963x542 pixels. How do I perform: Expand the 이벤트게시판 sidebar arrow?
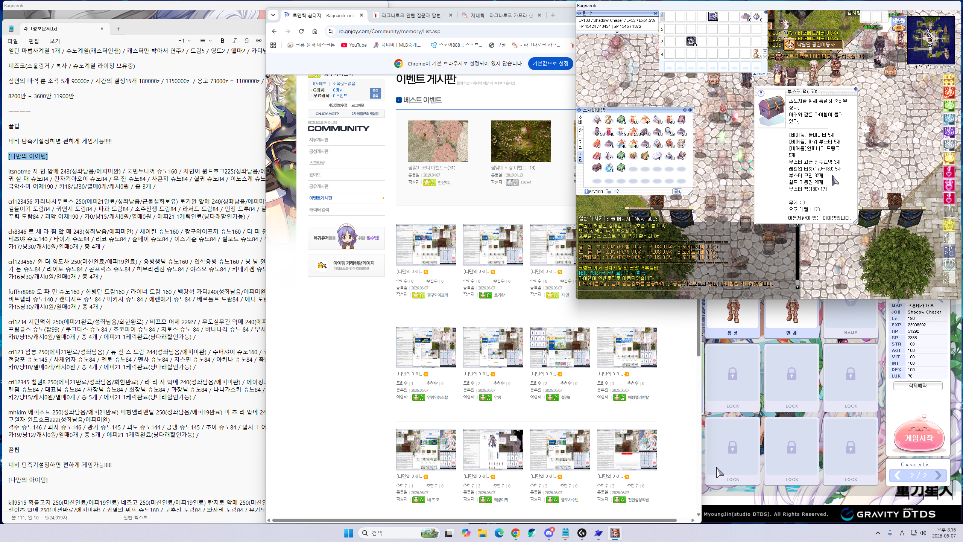click(x=383, y=198)
